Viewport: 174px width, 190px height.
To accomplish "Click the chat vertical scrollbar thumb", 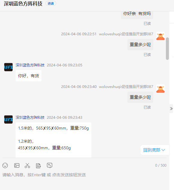I will pyautogui.click(x=167, y=48).
